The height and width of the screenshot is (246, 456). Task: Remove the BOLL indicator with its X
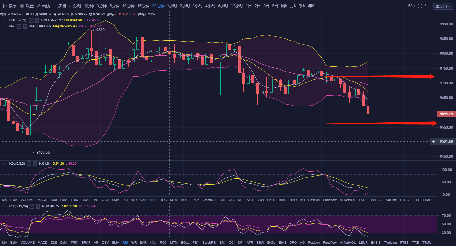tap(37, 20)
